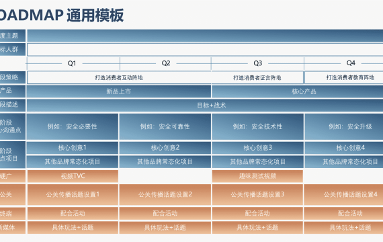This screenshot has width=383, height=242.
Task: Click 配合活动 below 公关传播话题设置3
Action: [x=257, y=213]
